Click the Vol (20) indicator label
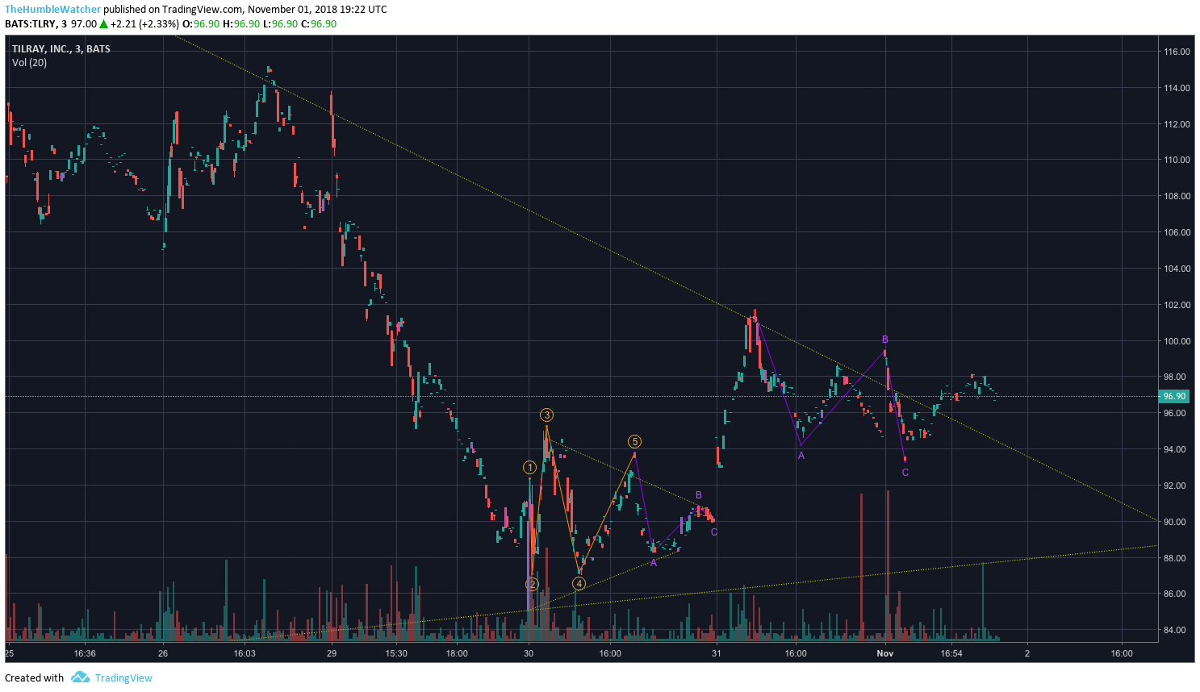 click(x=29, y=63)
